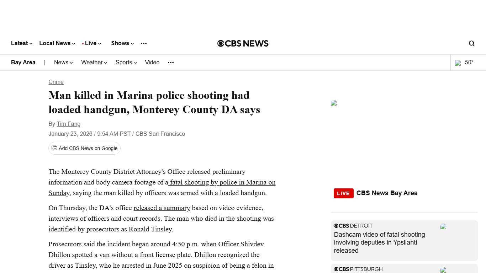Expand the Sports dropdown
This screenshot has height=273, width=486.
tap(124, 63)
